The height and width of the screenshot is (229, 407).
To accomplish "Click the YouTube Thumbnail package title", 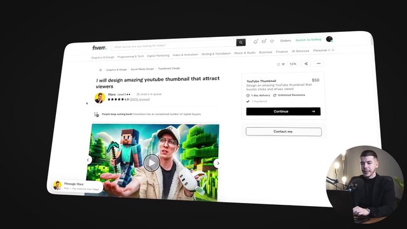I will tap(261, 81).
